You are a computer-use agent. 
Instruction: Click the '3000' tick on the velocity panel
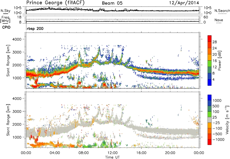pyautogui.click(x=17, y=111)
